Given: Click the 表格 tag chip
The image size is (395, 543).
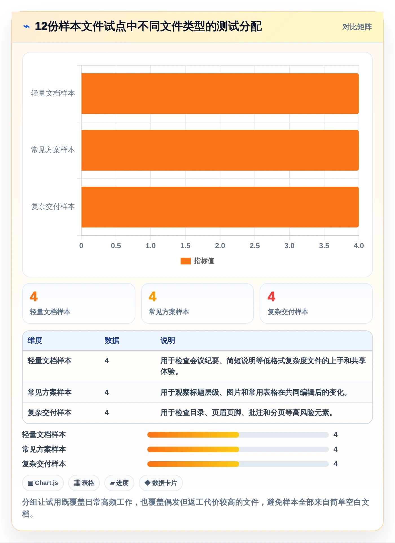Looking at the screenshot, I should 84,483.
